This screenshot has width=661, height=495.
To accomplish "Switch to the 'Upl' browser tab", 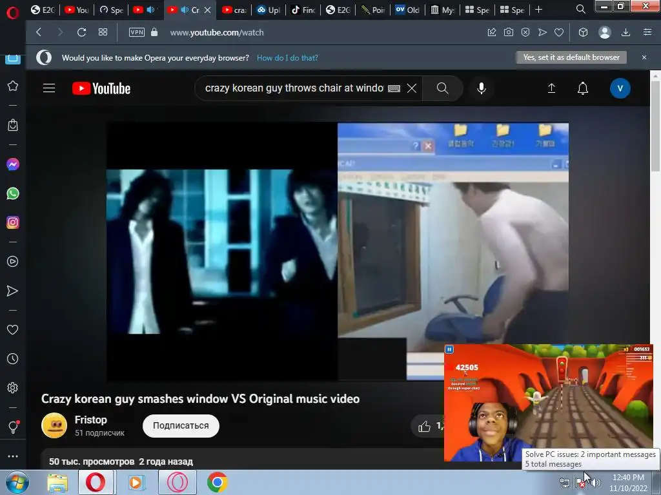I will [269, 10].
